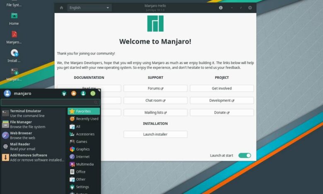Click the home icon in Manjaro Hello
Screen dimensions: 323x194
(61, 8)
